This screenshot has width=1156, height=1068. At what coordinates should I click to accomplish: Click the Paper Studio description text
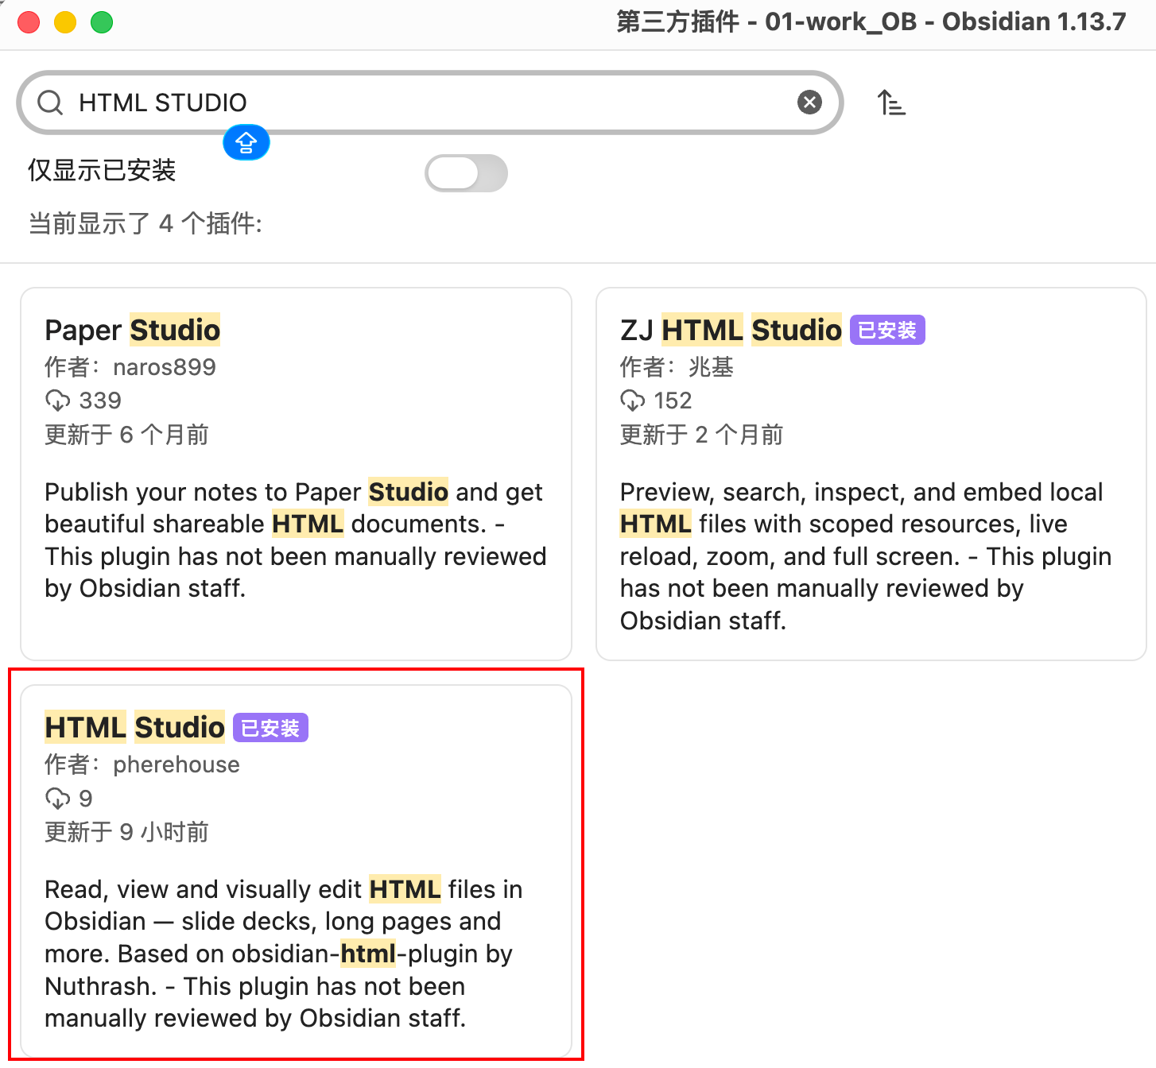[x=296, y=540]
